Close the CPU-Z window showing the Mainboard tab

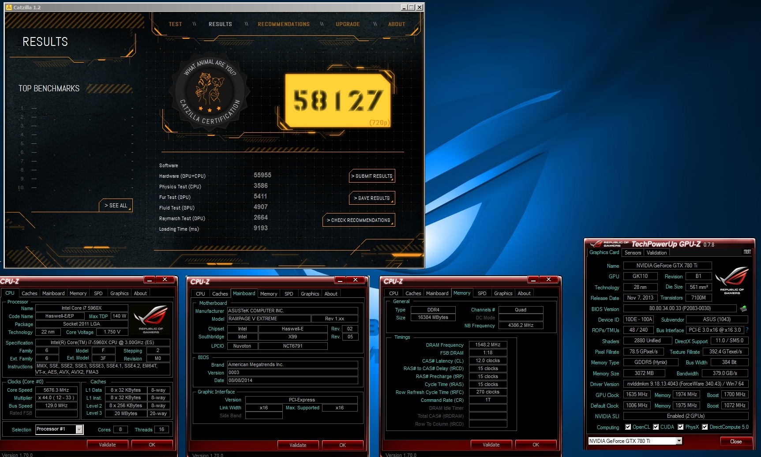coord(356,280)
